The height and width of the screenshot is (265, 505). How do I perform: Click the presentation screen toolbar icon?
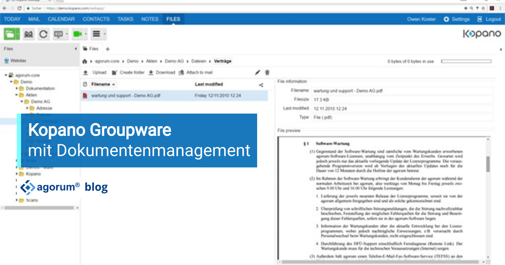tap(58, 34)
